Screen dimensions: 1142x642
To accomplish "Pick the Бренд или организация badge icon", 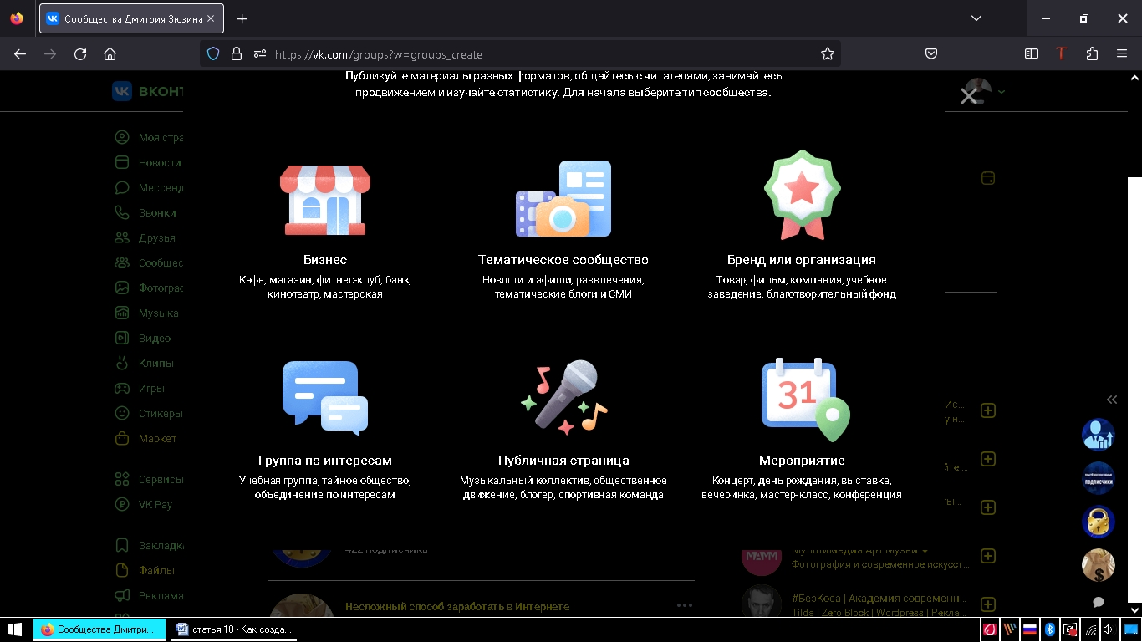I will point(802,195).
